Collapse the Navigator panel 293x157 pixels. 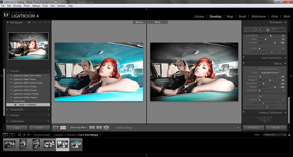pos(8,22)
